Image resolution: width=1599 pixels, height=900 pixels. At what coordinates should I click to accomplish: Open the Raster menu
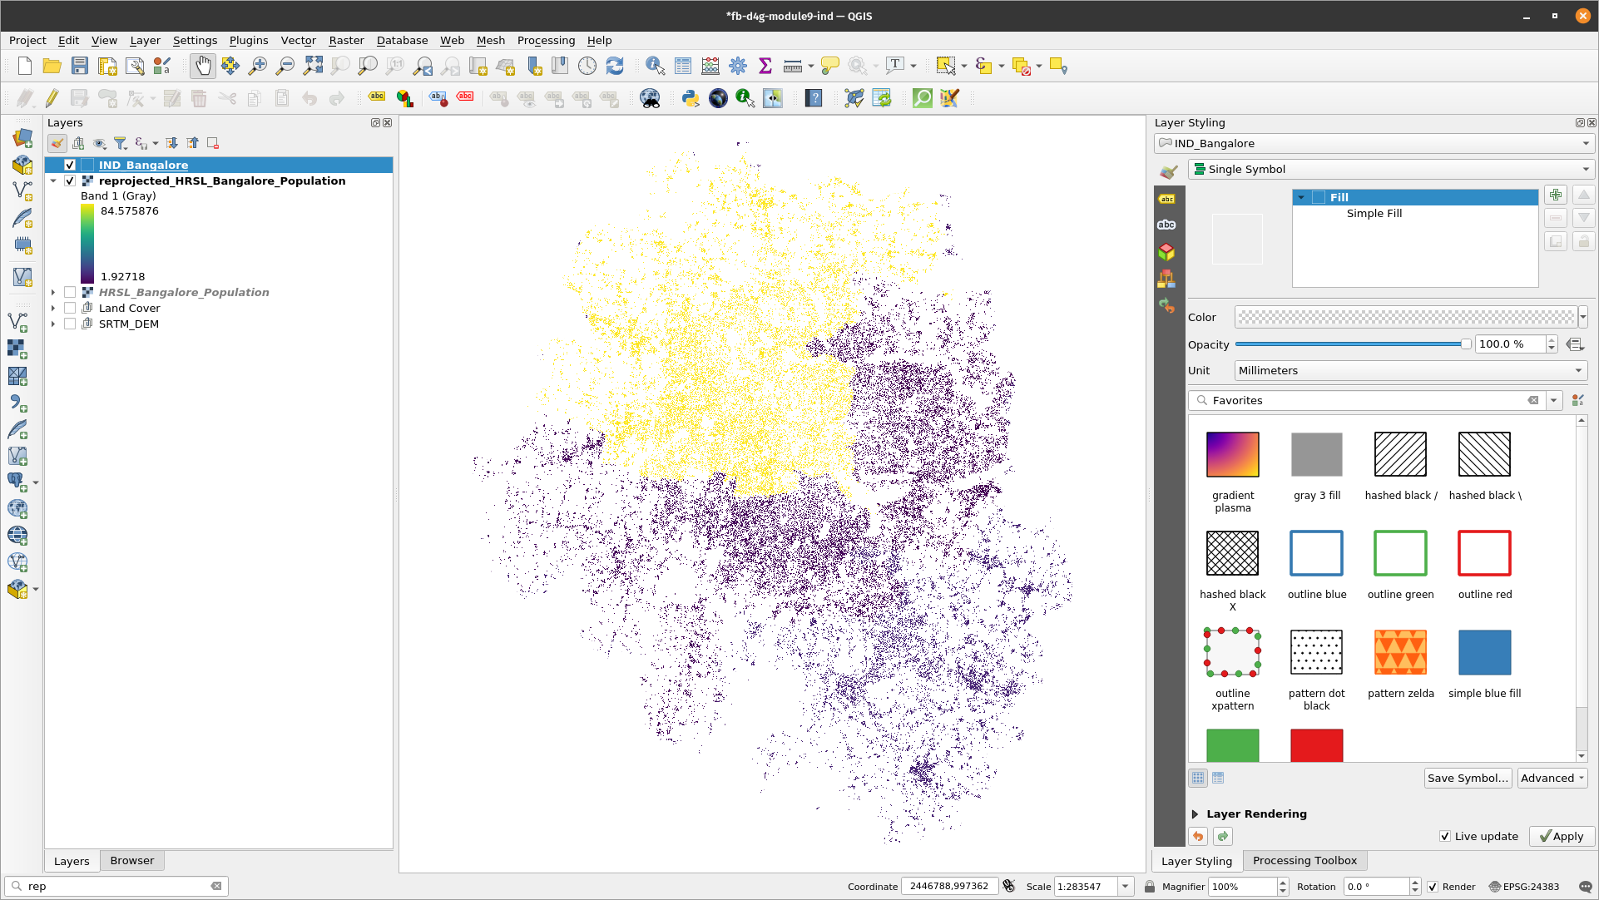pyautogui.click(x=346, y=40)
